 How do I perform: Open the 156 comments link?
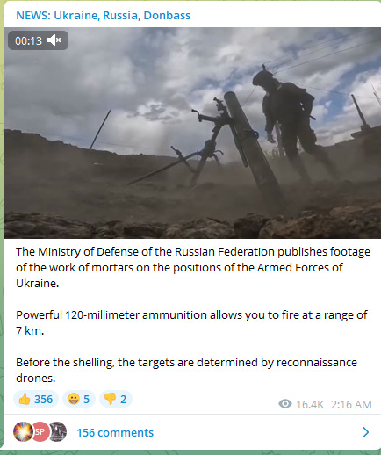click(x=115, y=432)
